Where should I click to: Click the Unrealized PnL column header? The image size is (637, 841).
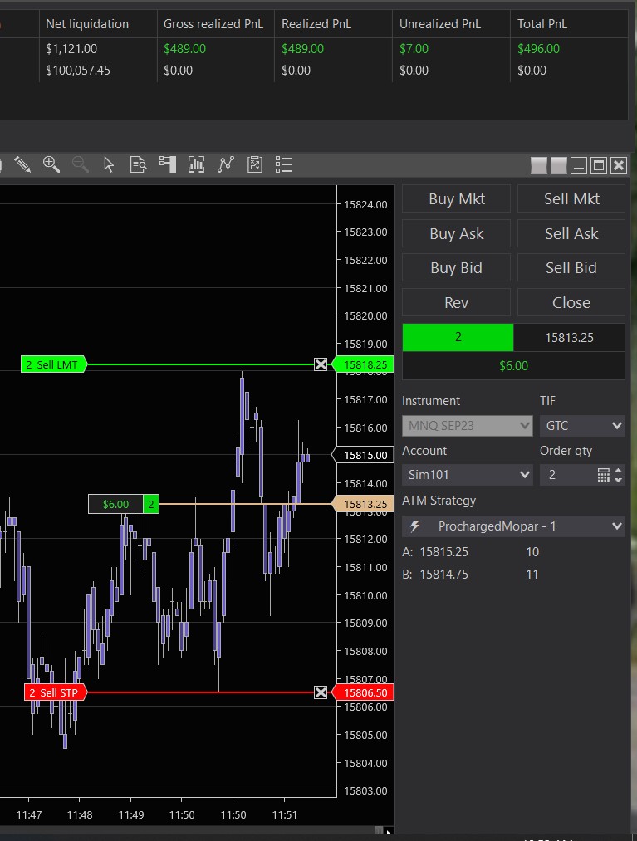(439, 24)
